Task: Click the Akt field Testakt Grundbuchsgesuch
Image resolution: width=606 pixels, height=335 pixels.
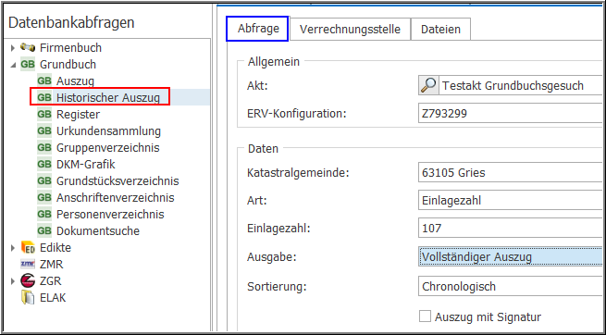Action: 520,85
